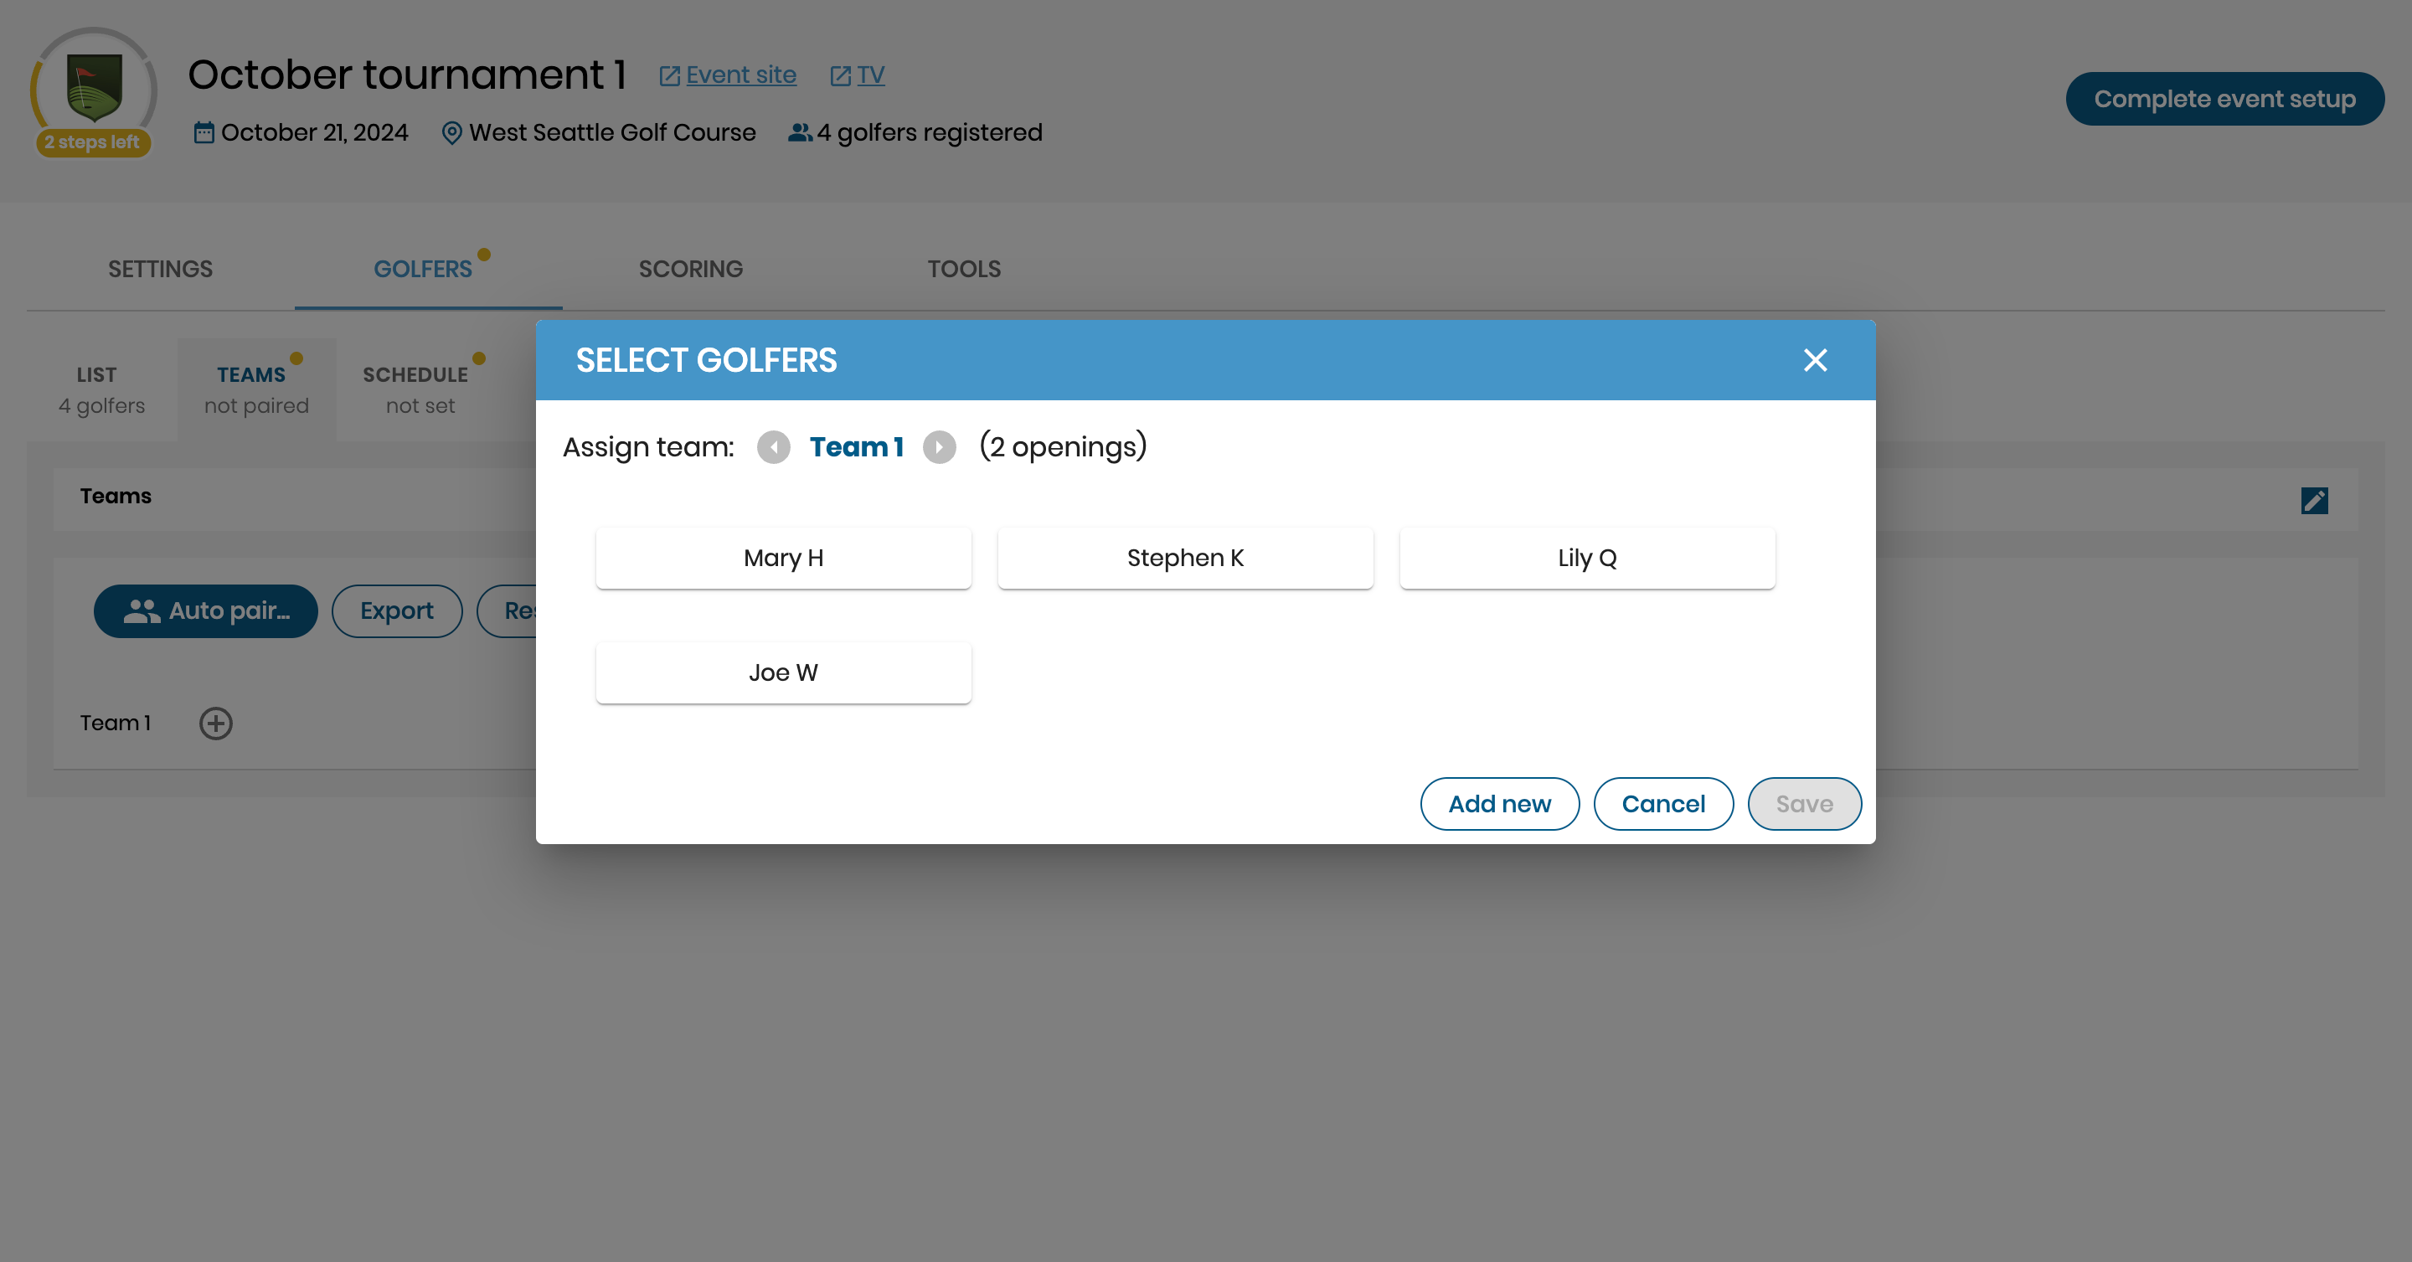Screen dimensions: 2412x1262
Task: Switch to the Settings tab
Action: [160, 269]
